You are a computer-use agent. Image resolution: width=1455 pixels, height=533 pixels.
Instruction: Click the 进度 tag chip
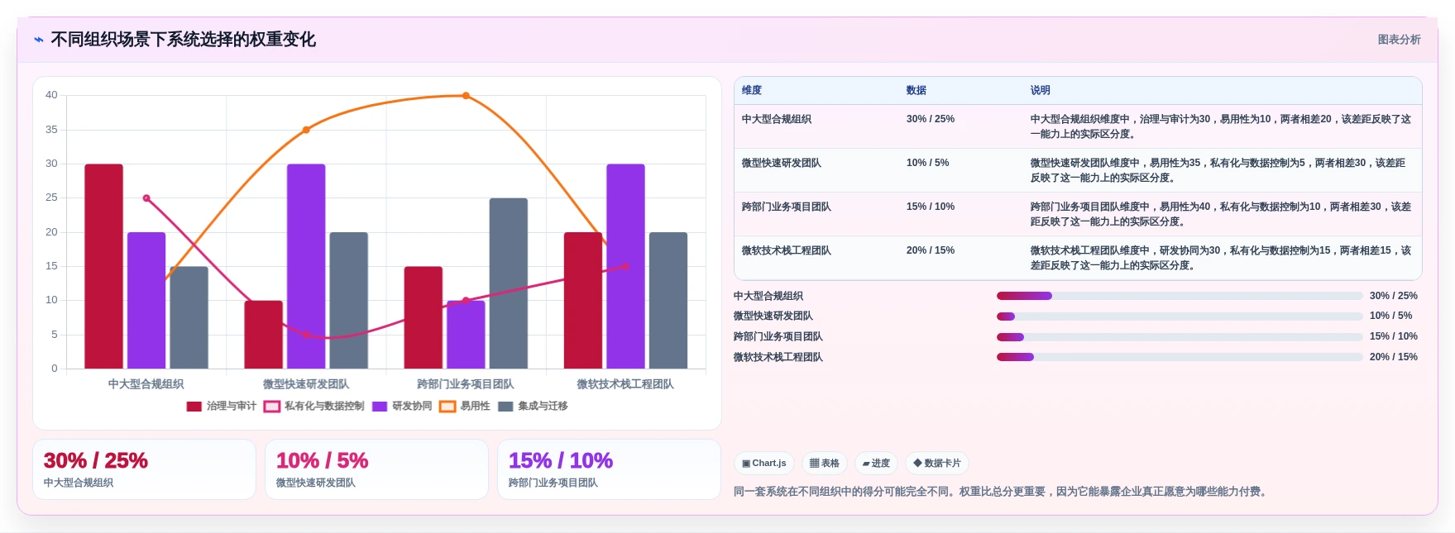(876, 464)
